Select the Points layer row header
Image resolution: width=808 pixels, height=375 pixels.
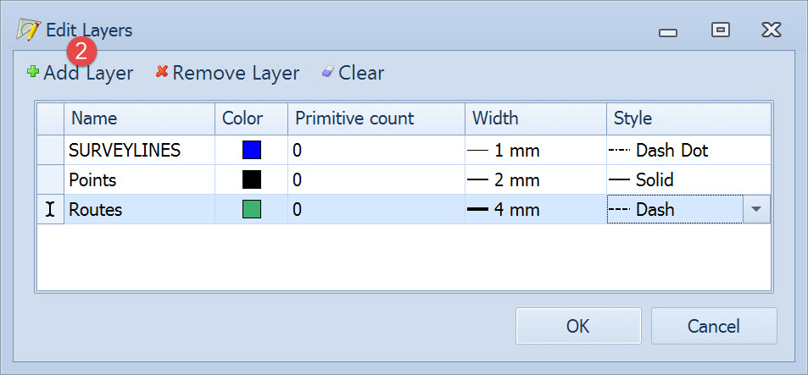point(50,180)
